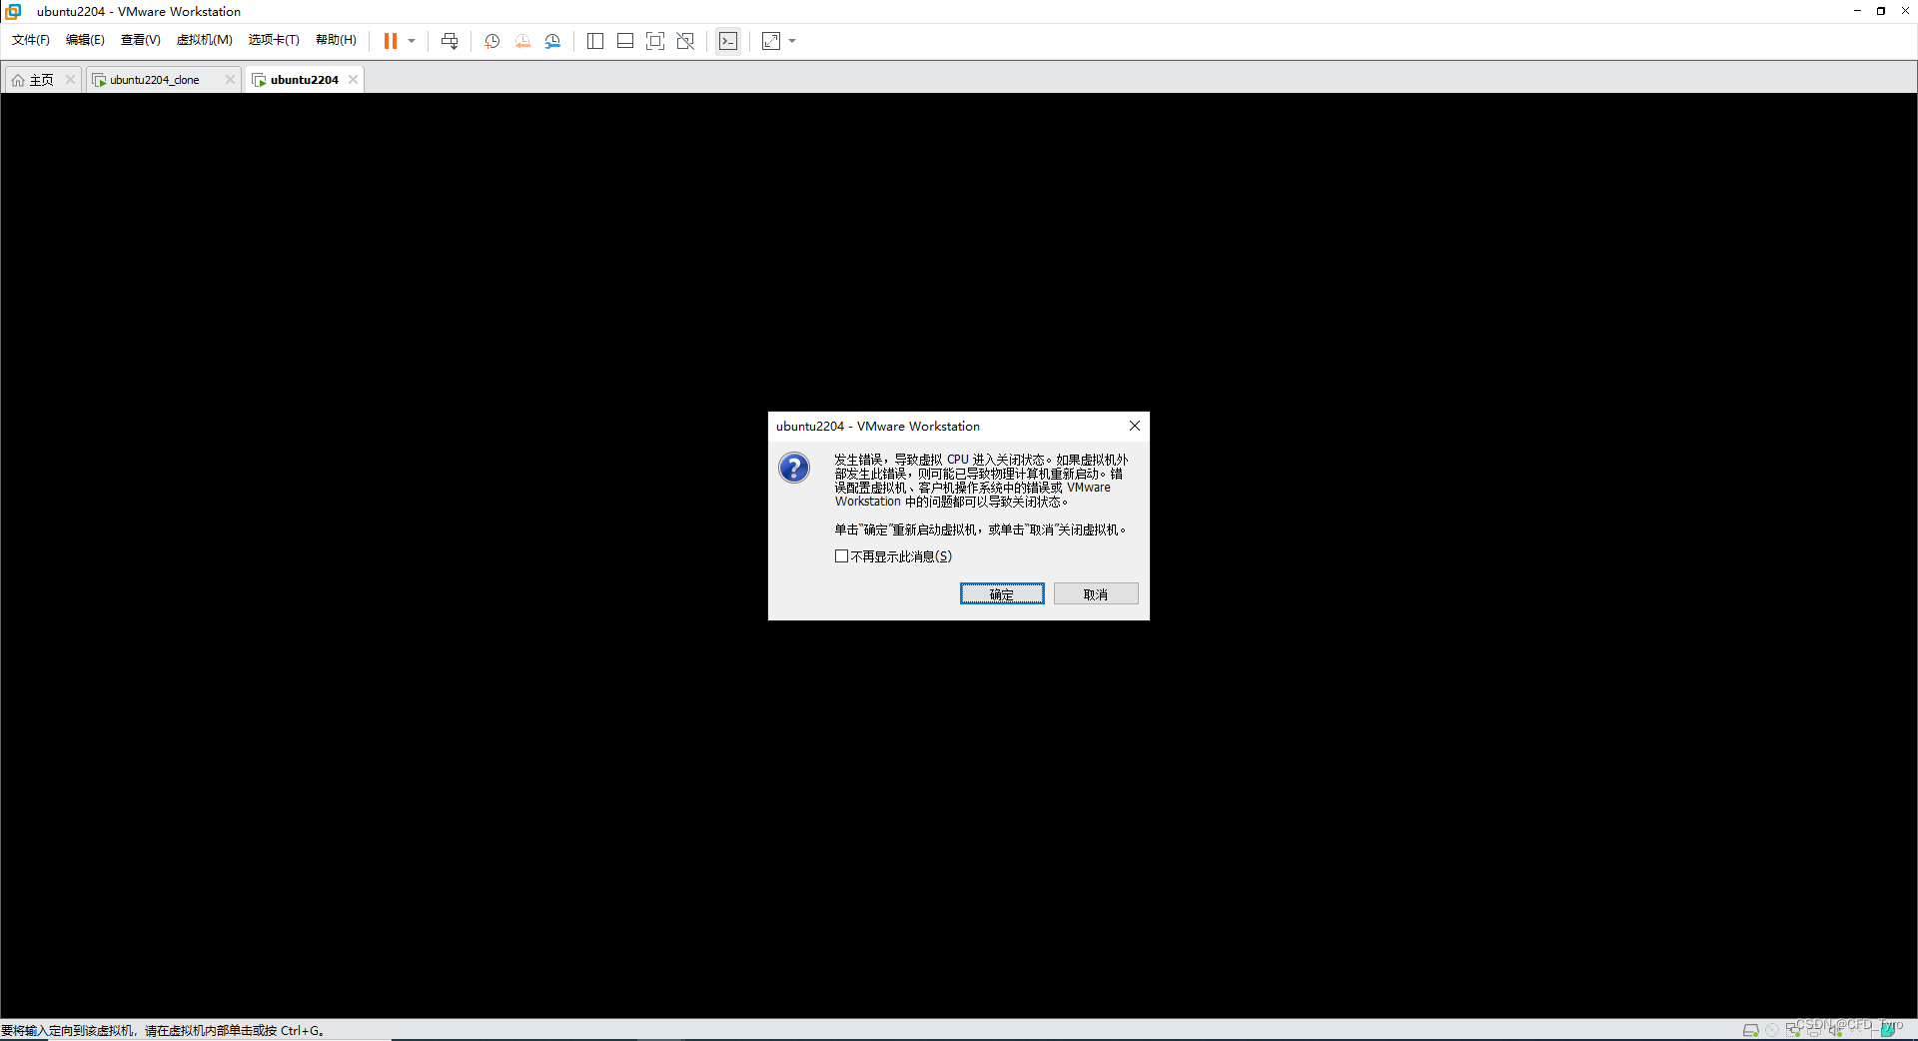The width and height of the screenshot is (1918, 1041).
Task: Open the 选项卡(T) menu
Action: coord(274,40)
